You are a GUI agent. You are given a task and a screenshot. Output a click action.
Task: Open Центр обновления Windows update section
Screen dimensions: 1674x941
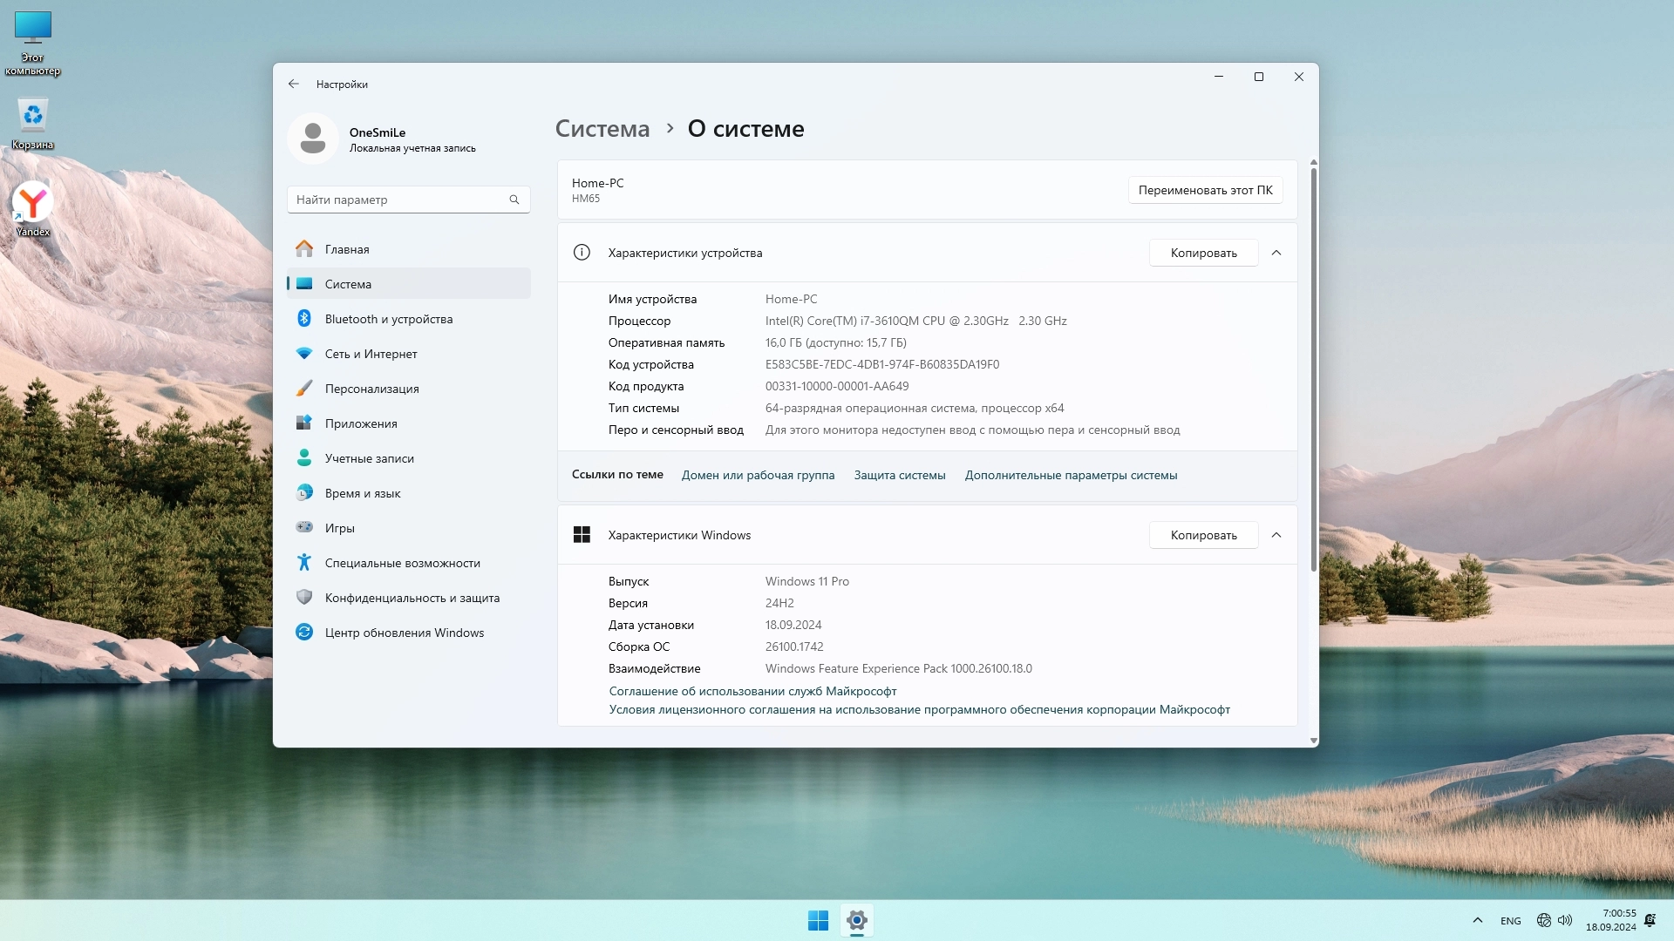(x=404, y=633)
